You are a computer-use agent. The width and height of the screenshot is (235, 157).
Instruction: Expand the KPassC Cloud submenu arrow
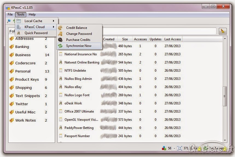[53, 27]
